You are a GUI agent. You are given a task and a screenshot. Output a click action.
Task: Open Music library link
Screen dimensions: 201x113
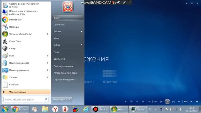68,38
